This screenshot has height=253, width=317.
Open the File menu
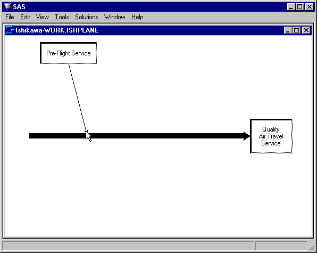point(10,17)
